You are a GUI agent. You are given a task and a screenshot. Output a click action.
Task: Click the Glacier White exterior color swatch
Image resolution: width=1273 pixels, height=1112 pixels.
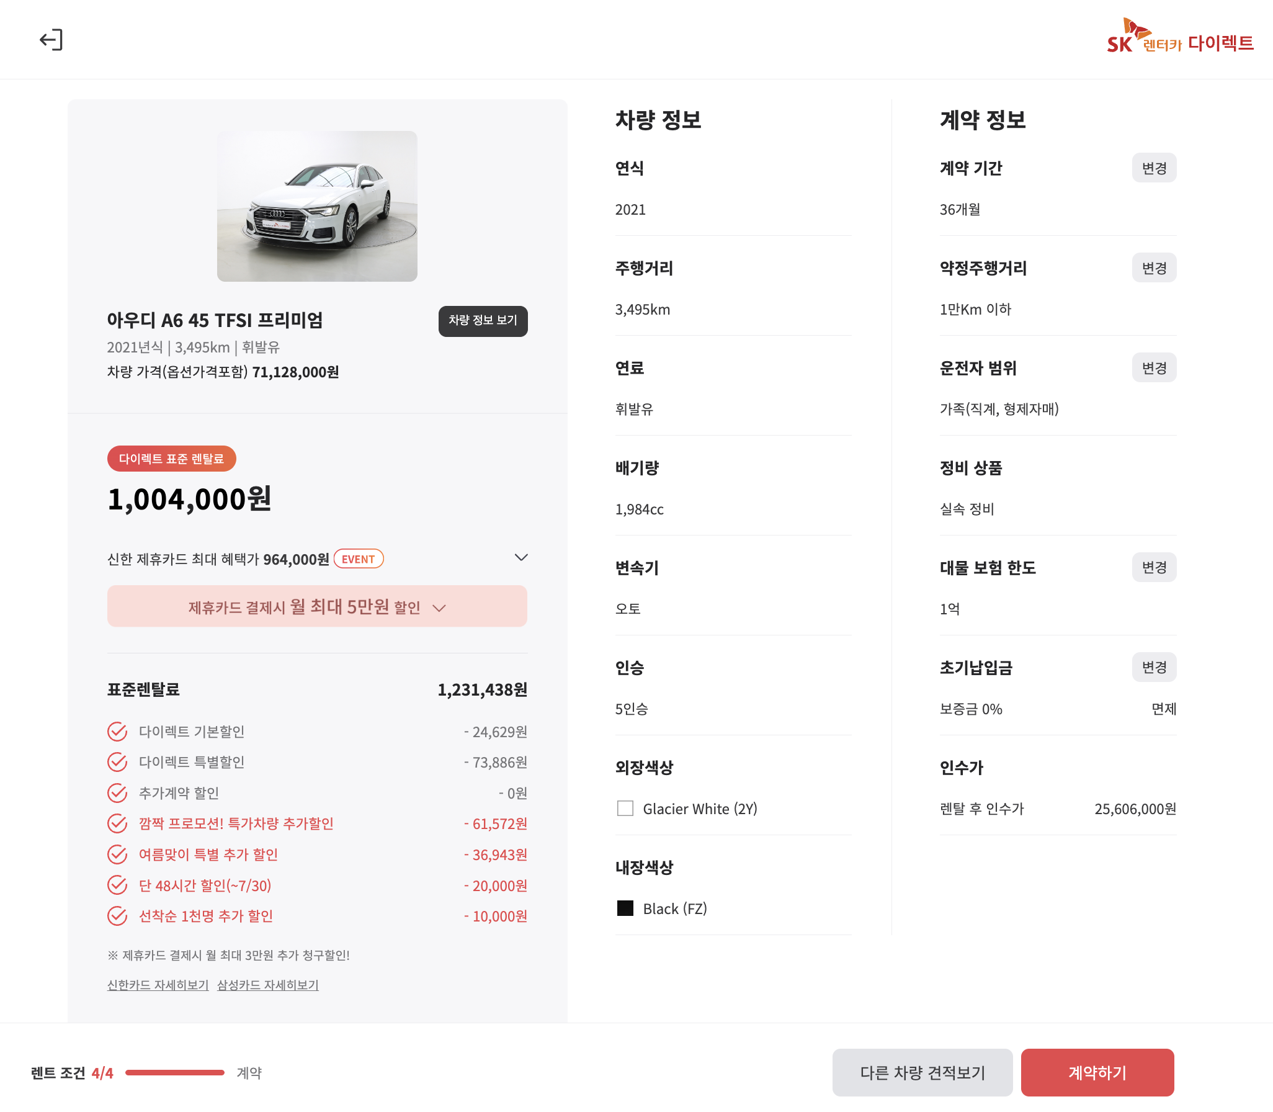[625, 809]
